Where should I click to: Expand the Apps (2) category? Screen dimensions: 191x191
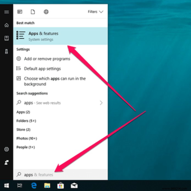pyautogui.click(x=23, y=112)
